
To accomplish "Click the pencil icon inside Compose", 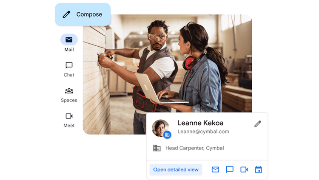I will pyautogui.click(x=66, y=14).
